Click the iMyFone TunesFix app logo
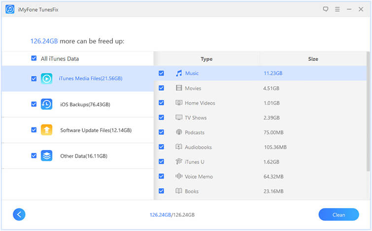This screenshot has height=231, width=372. tap(10, 9)
